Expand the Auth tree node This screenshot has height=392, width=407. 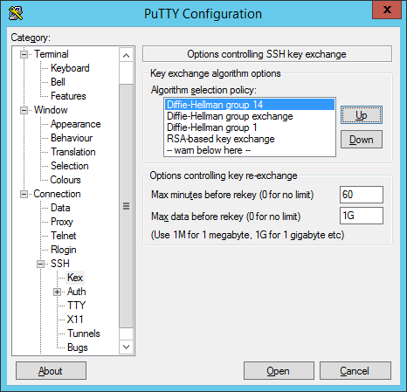(x=57, y=292)
